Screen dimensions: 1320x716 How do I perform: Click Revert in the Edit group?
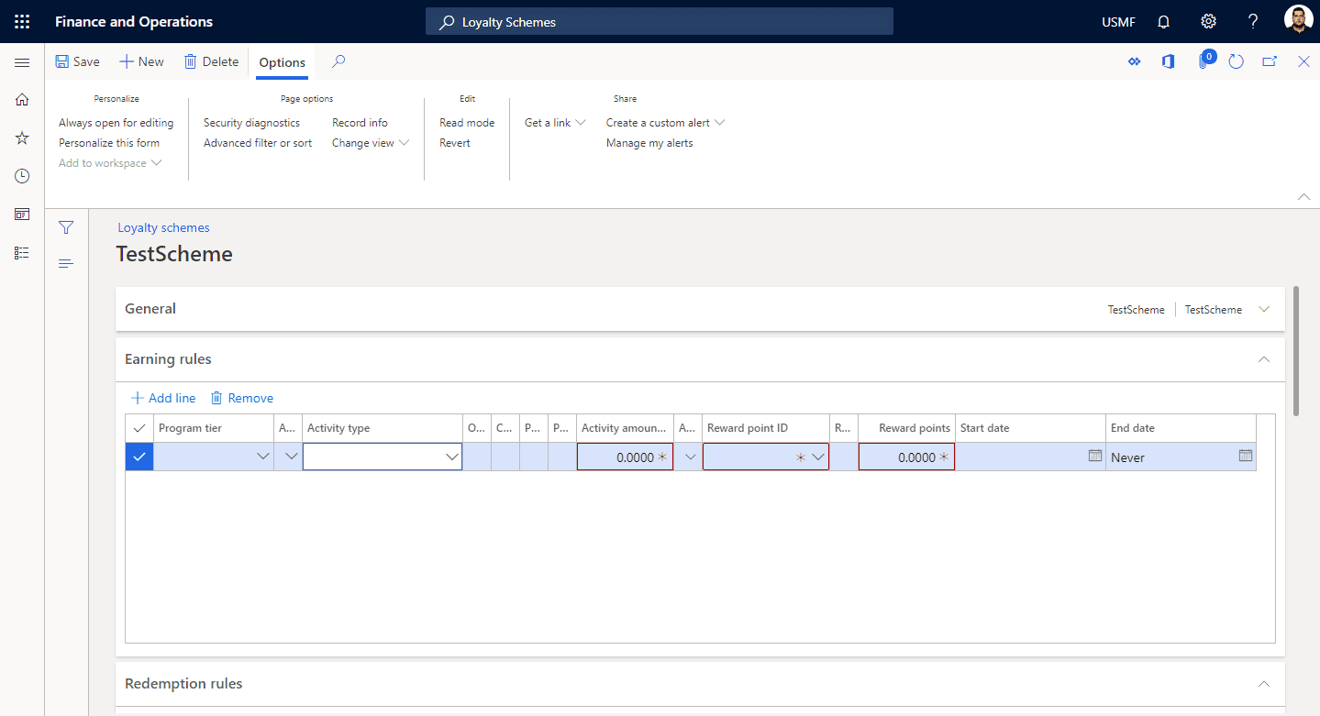[x=455, y=143]
